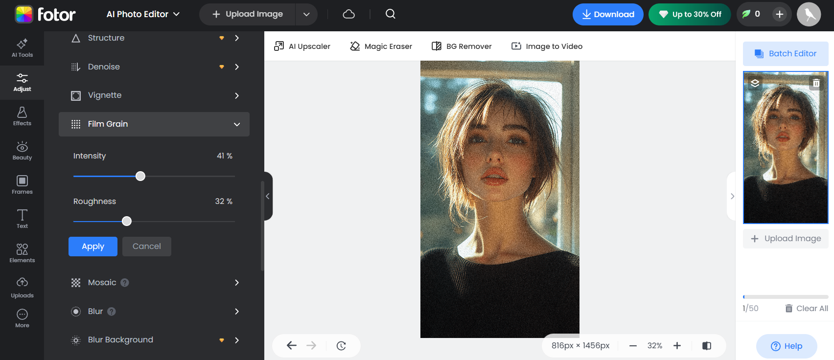834x360 pixels.
Task: Open the Frames sidebar panel
Action: (22, 185)
